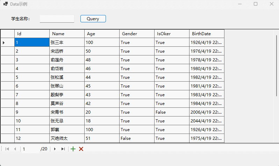Select BirthDate cell starting 1984/4/19
This screenshot has width=279, height=166.
click(207, 103)
